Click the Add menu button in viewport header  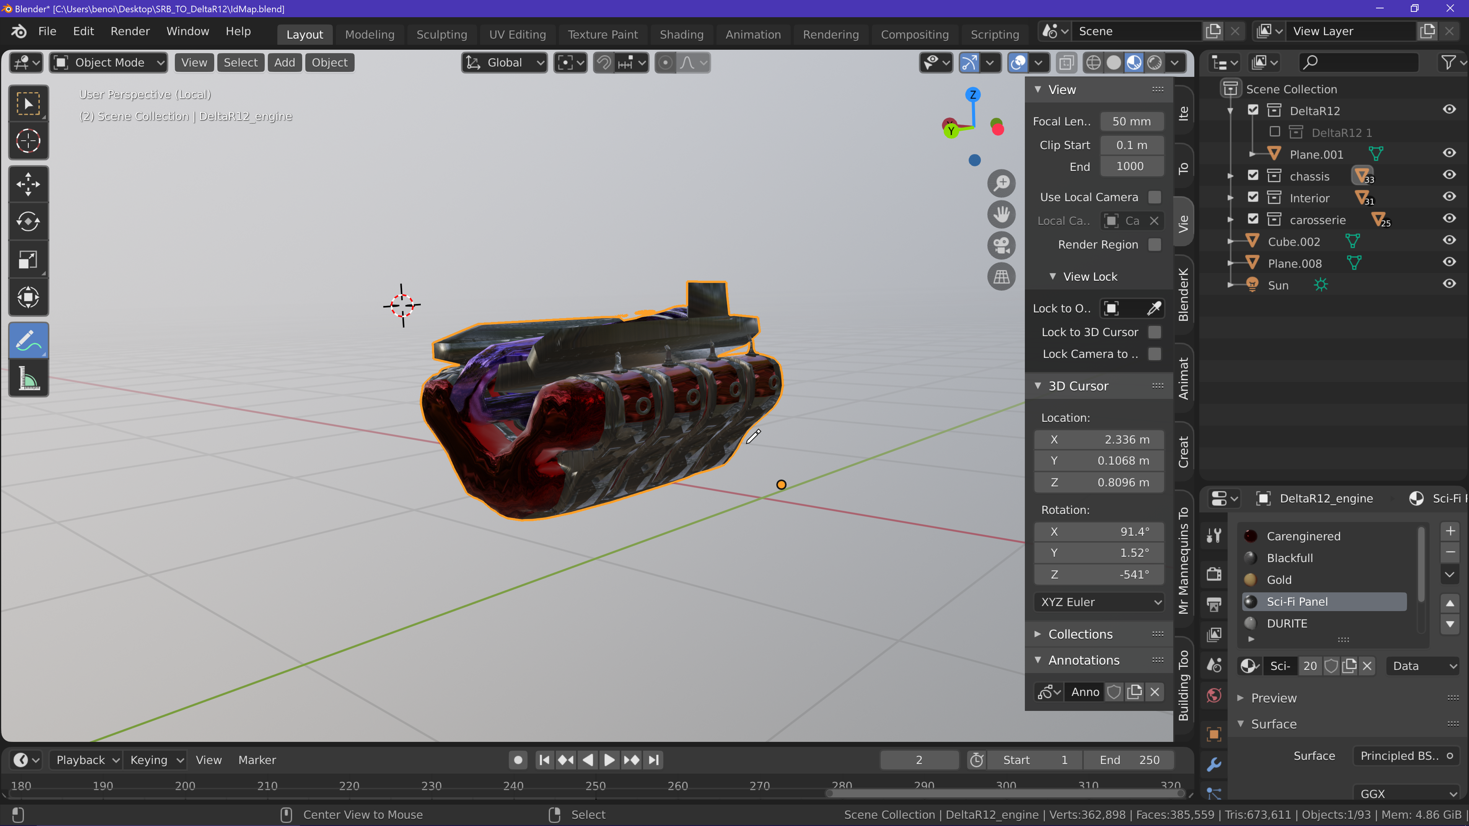point(284,63)
